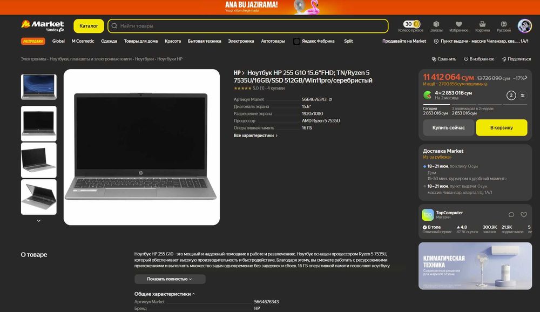The width and height of the screenshot is (540, 312).
Task: Focus the Найти товары search field
Action: 248,26
